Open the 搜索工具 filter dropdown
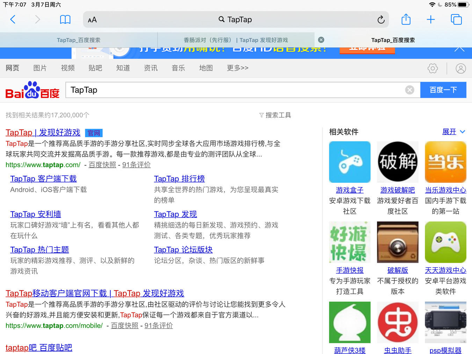Screen dimensions: 472x354 (275, 115)
